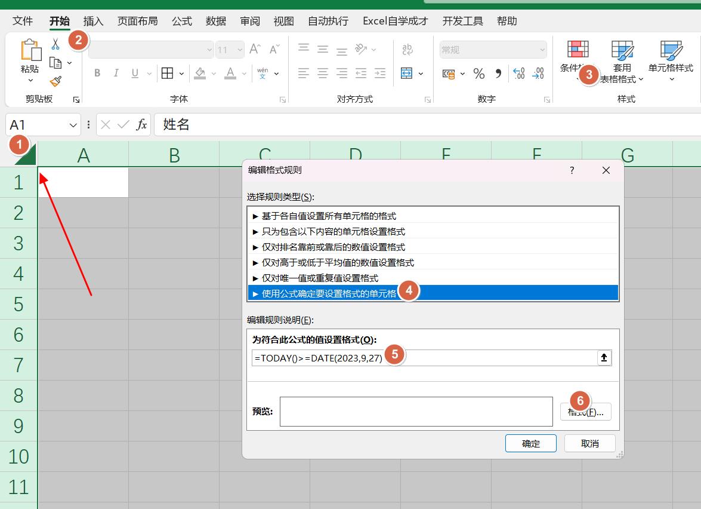Screen dimensions: 701x509
Task: Toggle Align Left for cells
Action: pyautogui.click(x=304, y=73)
